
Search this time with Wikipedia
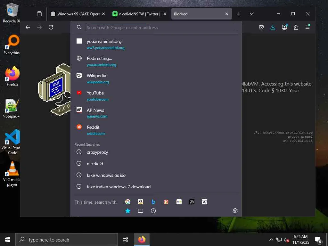pos(205,202)
